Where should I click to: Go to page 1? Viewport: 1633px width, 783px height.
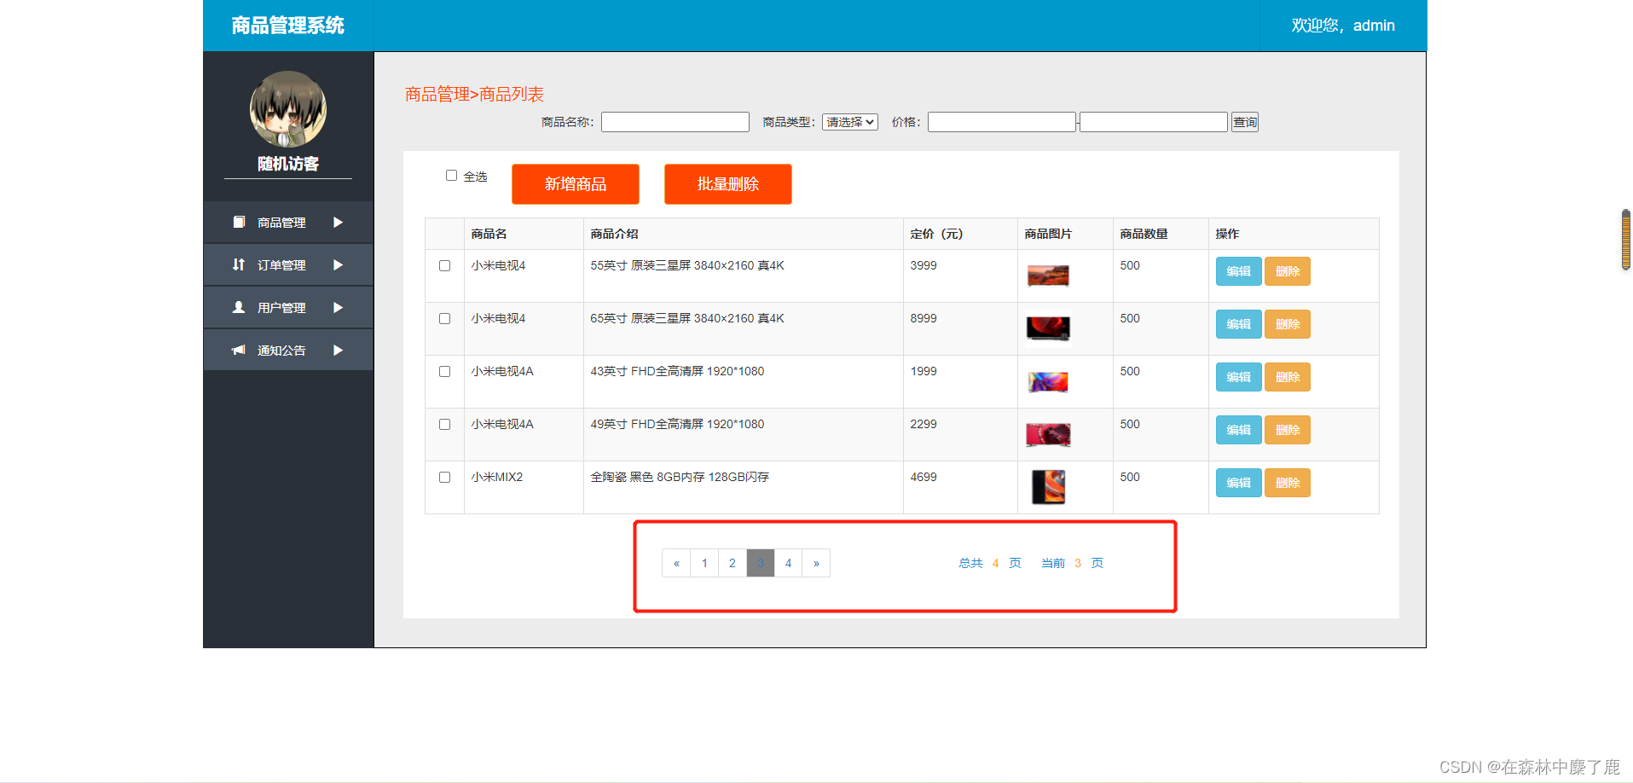[x=704, y=563]
